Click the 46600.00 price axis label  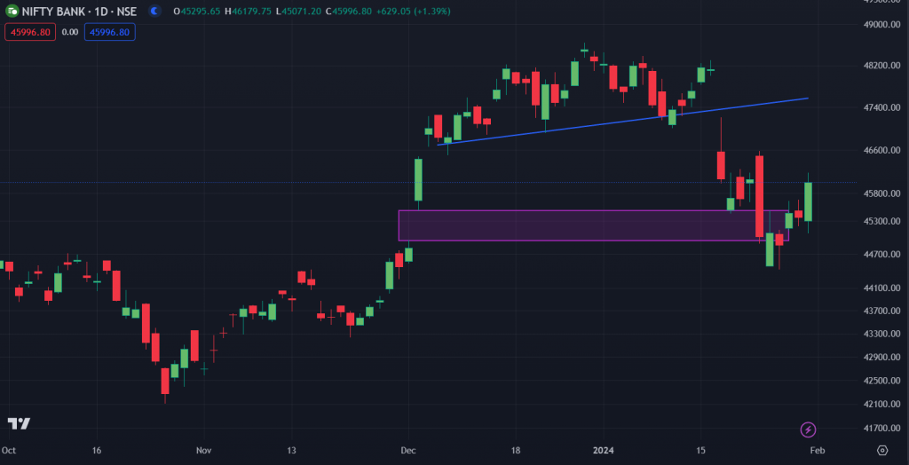[x=881, y=150]
